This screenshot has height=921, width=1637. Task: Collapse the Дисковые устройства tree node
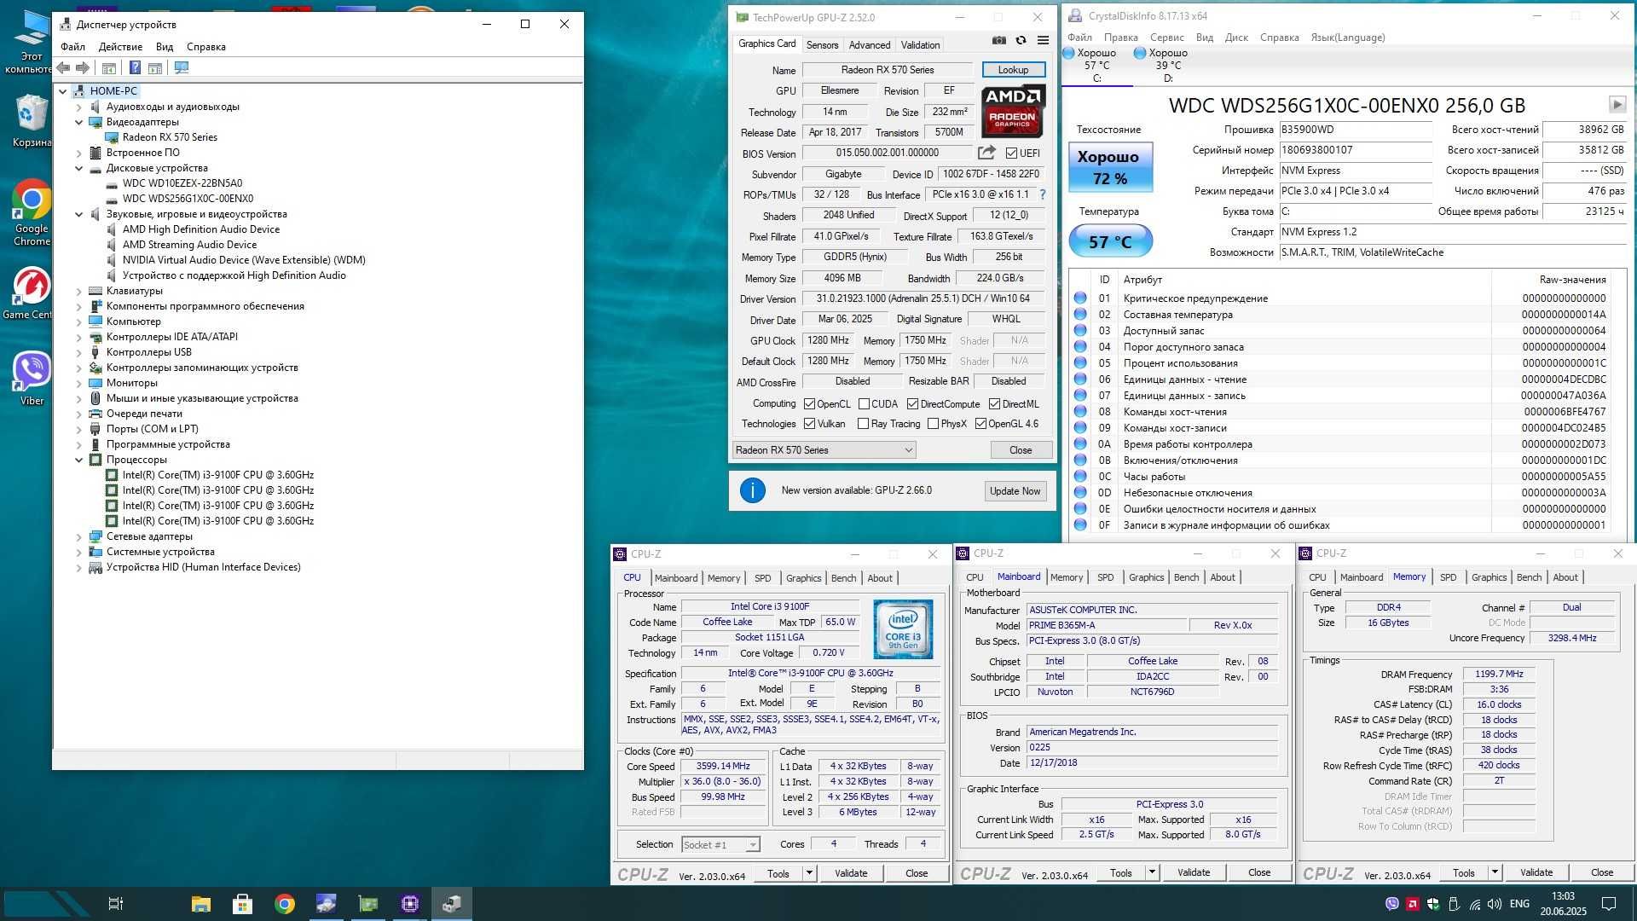tap(79, 168)
